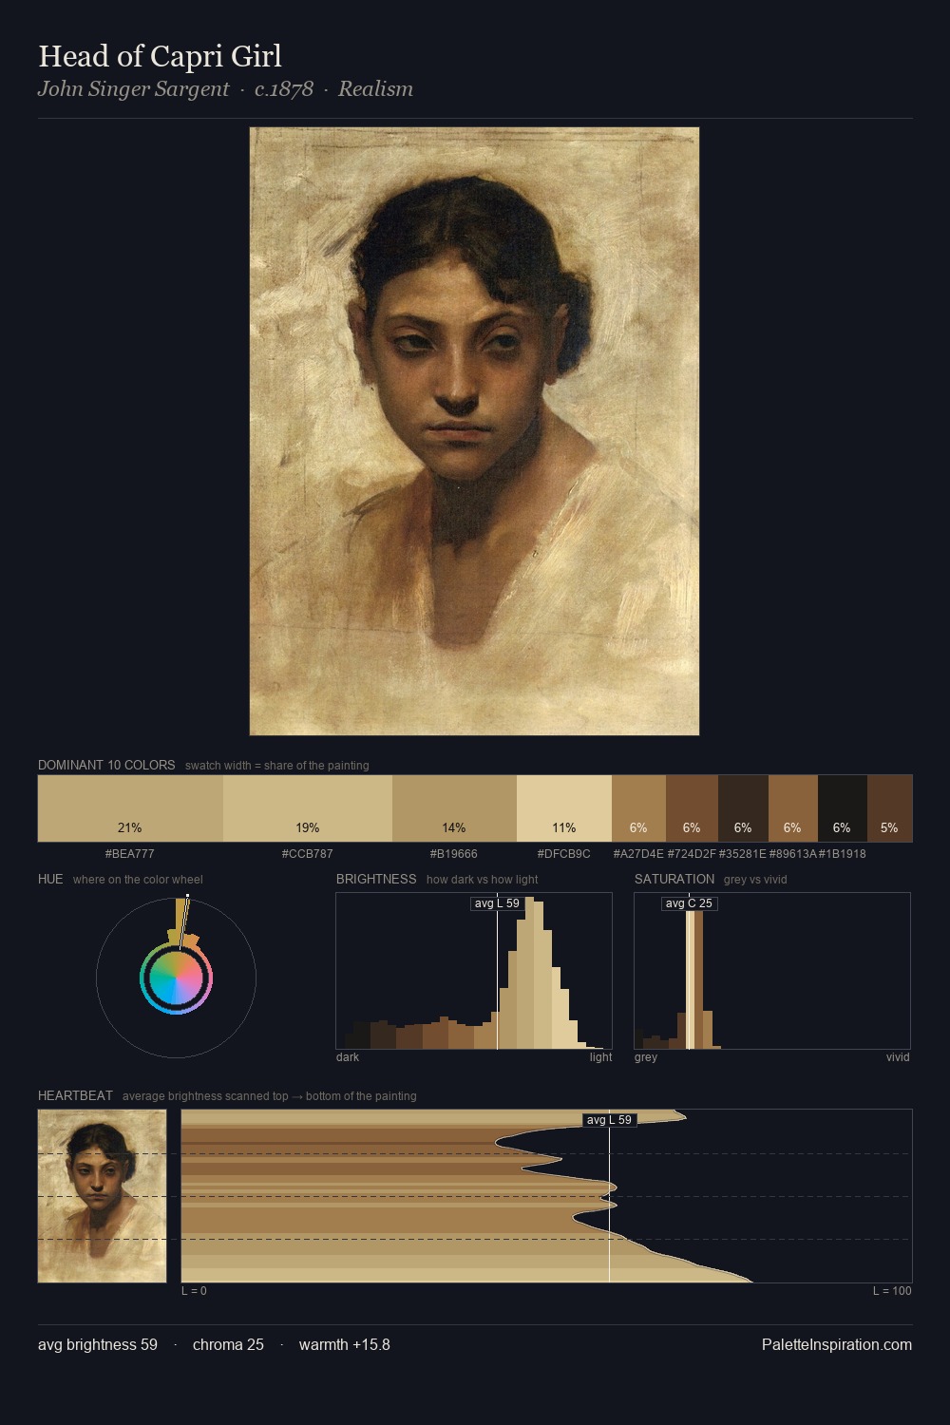Choose the #DFCB9C swatch showing 11%
This screenshot has width=950, height=1425.
tap(564, 808)
